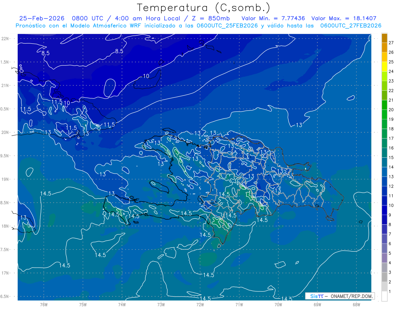Image resolution: width=400 pixels, height=309 pixels.
Task: Click the color scale label '9'
Action: coord(390,215)
